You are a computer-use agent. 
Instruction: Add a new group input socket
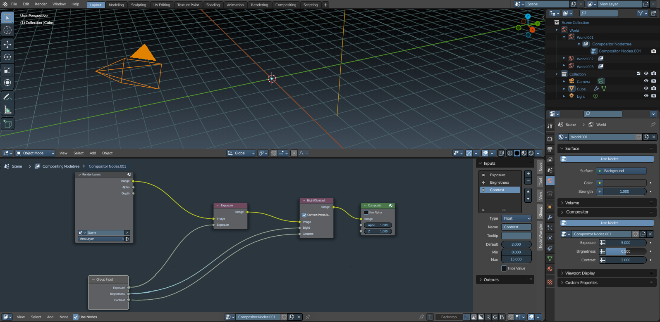click(x=528, y=174)
